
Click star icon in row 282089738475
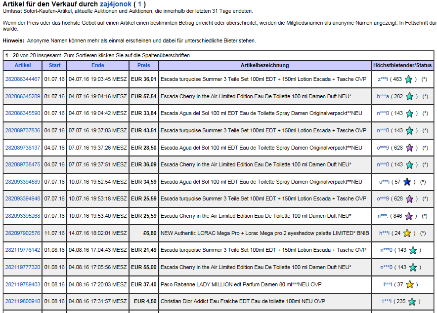click(409, 165)
